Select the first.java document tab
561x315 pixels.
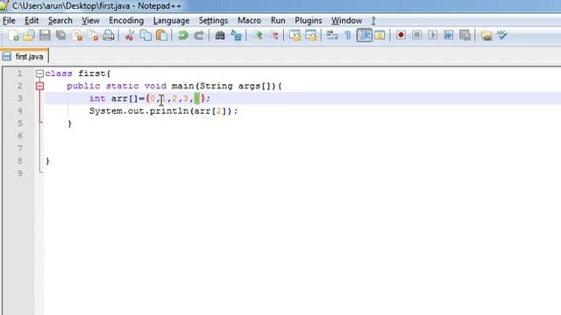(x=25, y=56)
